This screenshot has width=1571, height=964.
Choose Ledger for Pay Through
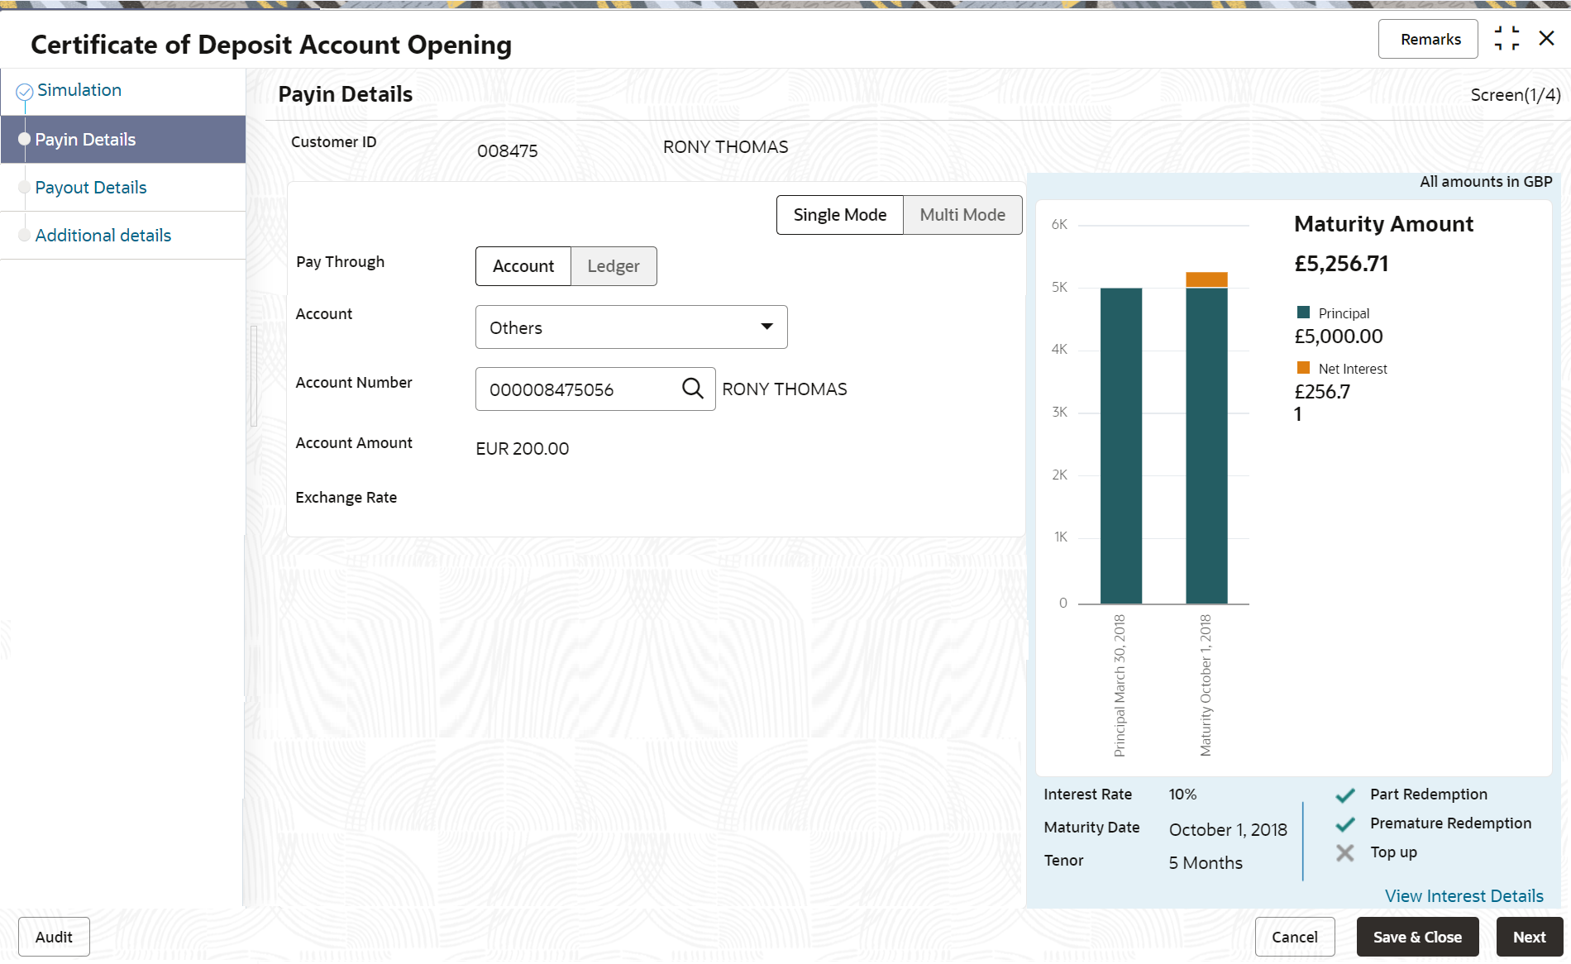coord(614,266)
